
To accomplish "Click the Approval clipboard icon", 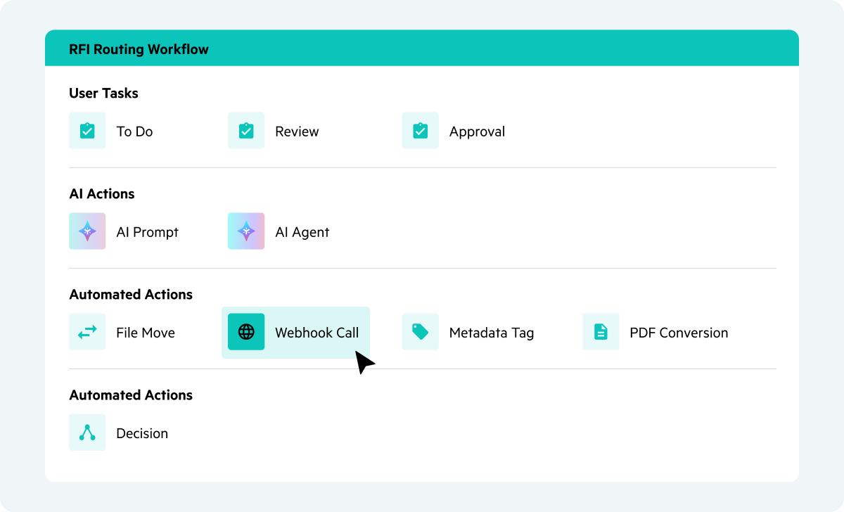I will pyautogui.click(x=421, y=131).
